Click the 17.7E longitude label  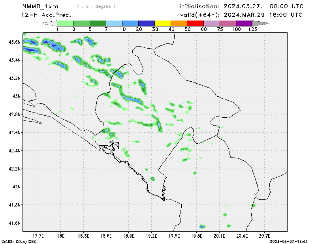click(x=38, y=236)
